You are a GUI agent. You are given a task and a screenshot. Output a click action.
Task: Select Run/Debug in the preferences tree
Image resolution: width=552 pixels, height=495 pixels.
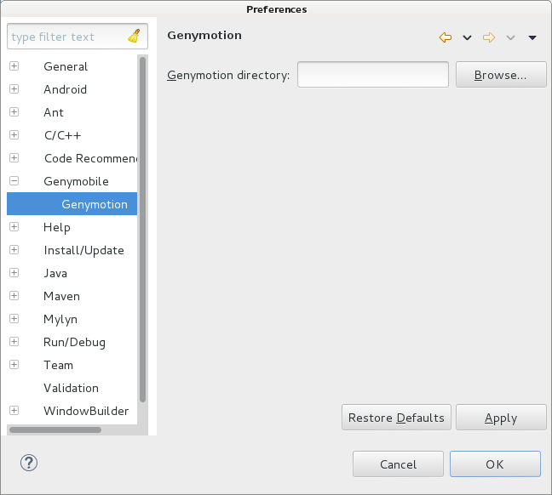coord(74,342)
